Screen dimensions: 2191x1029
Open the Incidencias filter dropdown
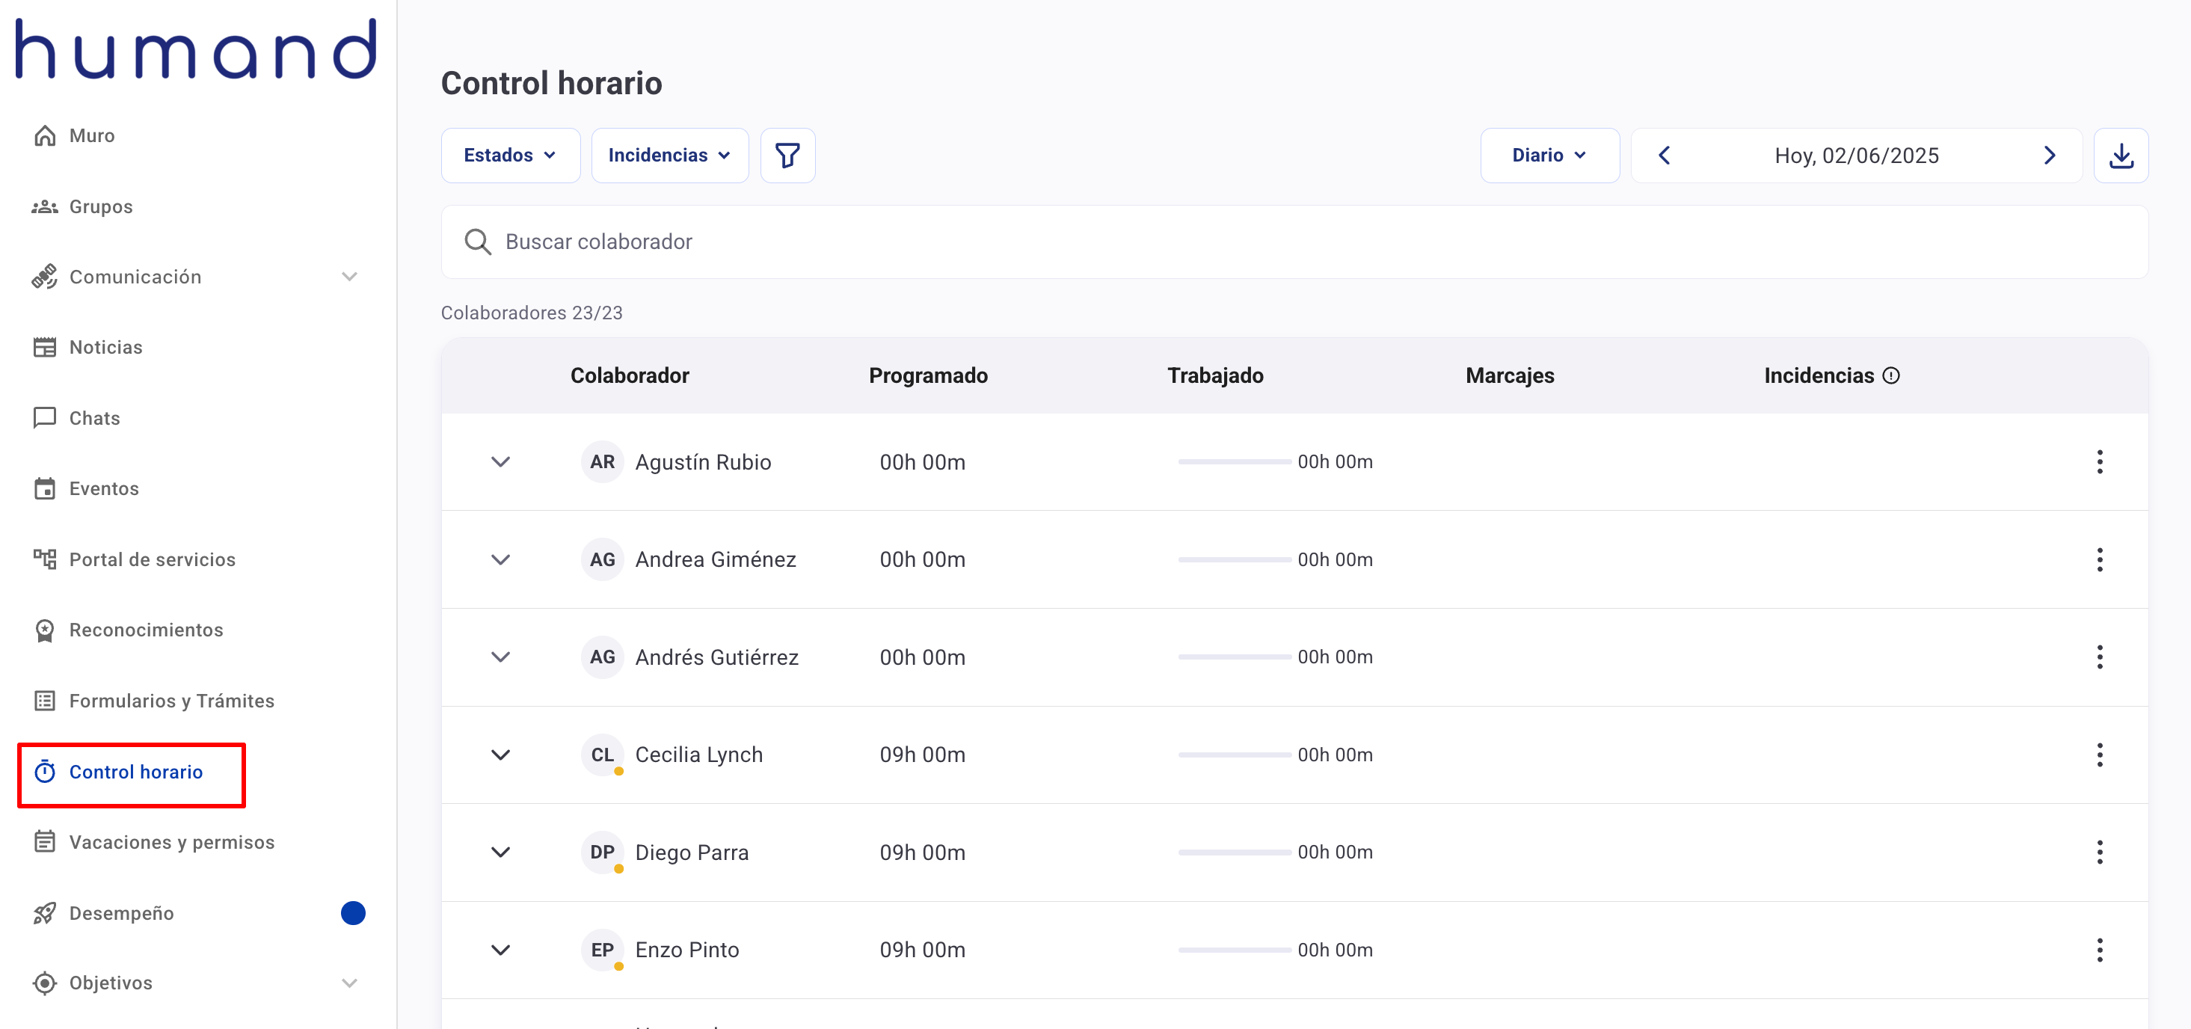tap(669, 156)
